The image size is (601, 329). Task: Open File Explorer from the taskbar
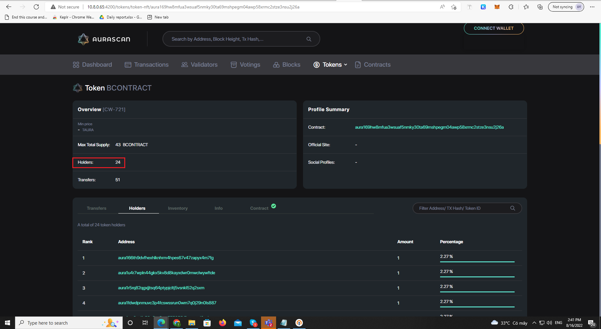coord(192,323)
